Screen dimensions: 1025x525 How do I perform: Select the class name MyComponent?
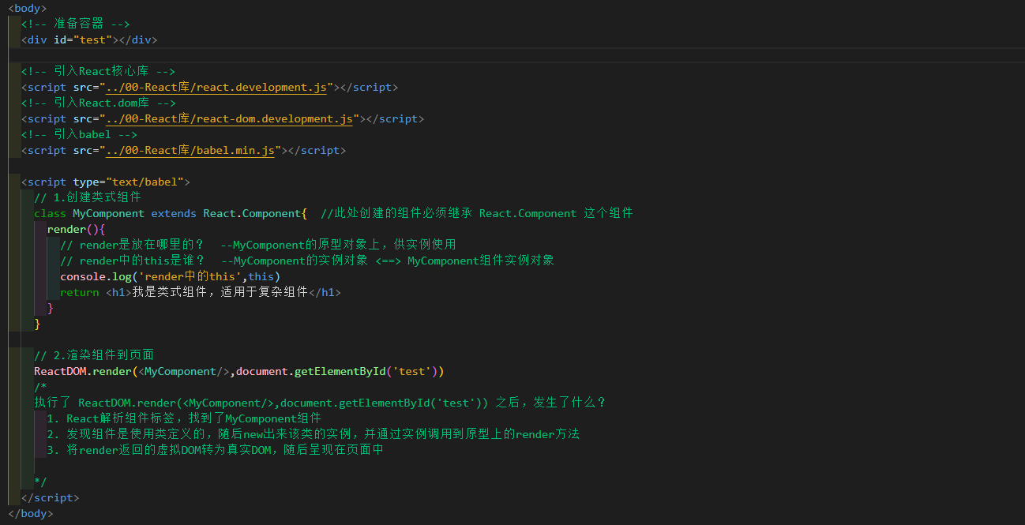[108, 212]
